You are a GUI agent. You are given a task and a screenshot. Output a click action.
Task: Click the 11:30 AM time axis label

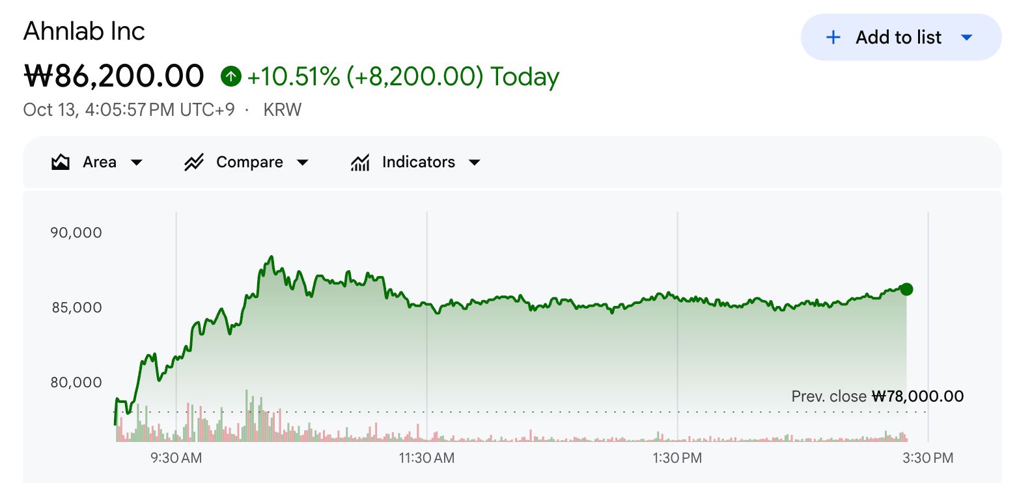click(426, 458)
